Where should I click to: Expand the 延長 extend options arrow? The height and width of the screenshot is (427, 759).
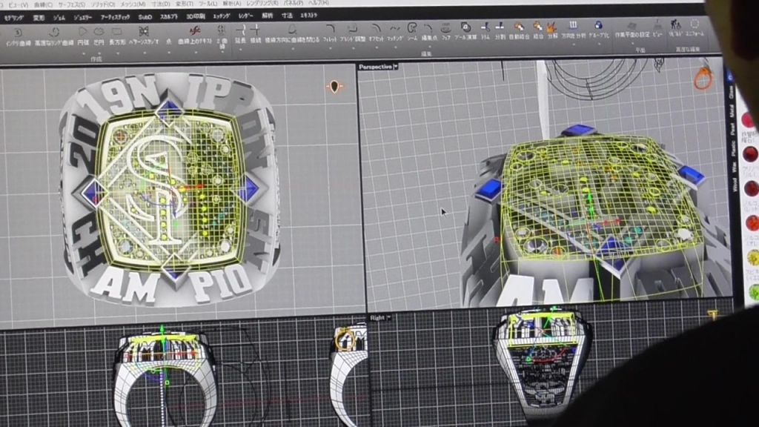pyautogui.click(x=241, y=50)
